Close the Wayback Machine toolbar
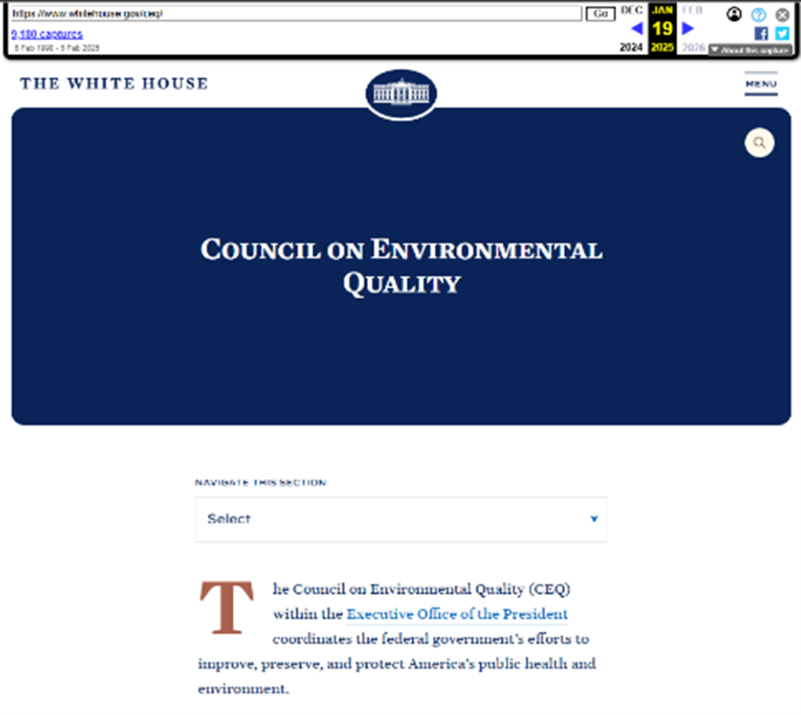This screenshot has height=715, width=801. pos(782,15)
